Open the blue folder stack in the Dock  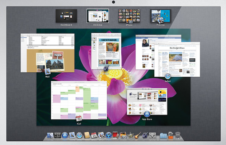click(x=163, y=136)
